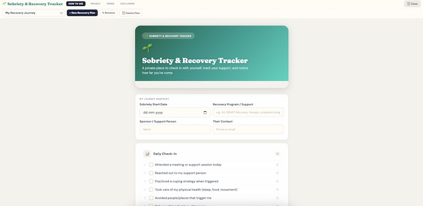Screen dimensions: 423x206
Task: Click drag handle of 'Took care of' row
Action: point(145,190)
